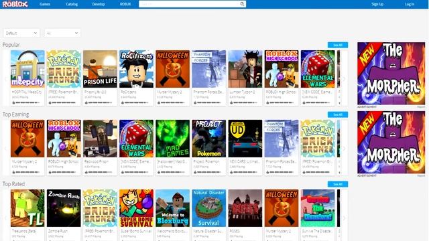
Task: Open the ROBUX page from the navbar
Action: tap(125, 4)
